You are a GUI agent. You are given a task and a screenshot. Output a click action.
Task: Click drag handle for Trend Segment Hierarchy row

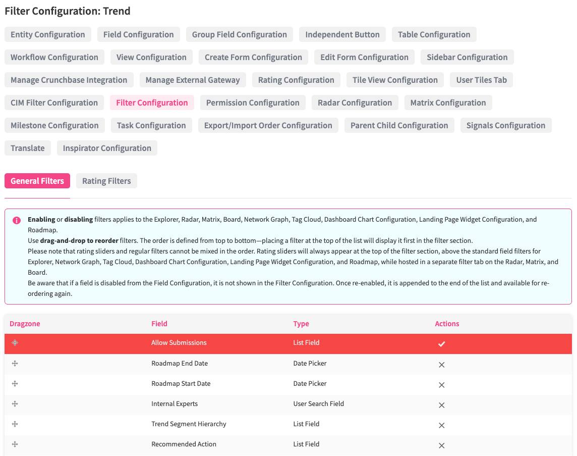[x=15, y=424]
